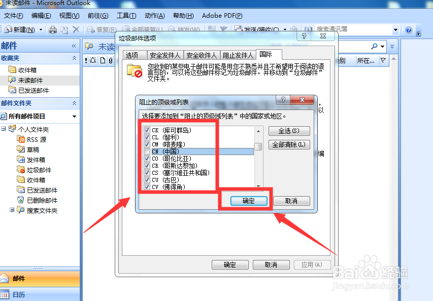This screenshot has height=301, width=433.
Task: Click the country list scrollbar thumb
Action: tap(258, 146)
